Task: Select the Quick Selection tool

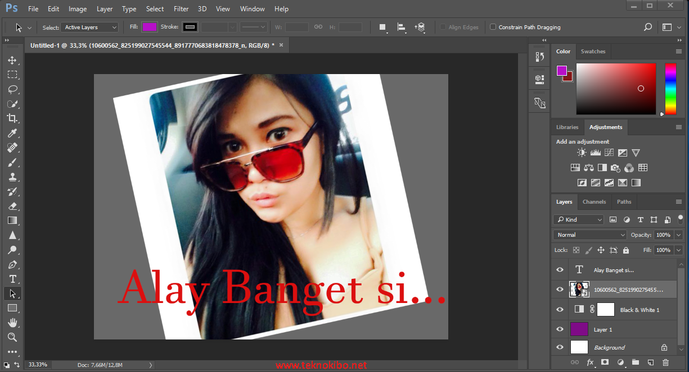Action: click(x=12, y=104)
